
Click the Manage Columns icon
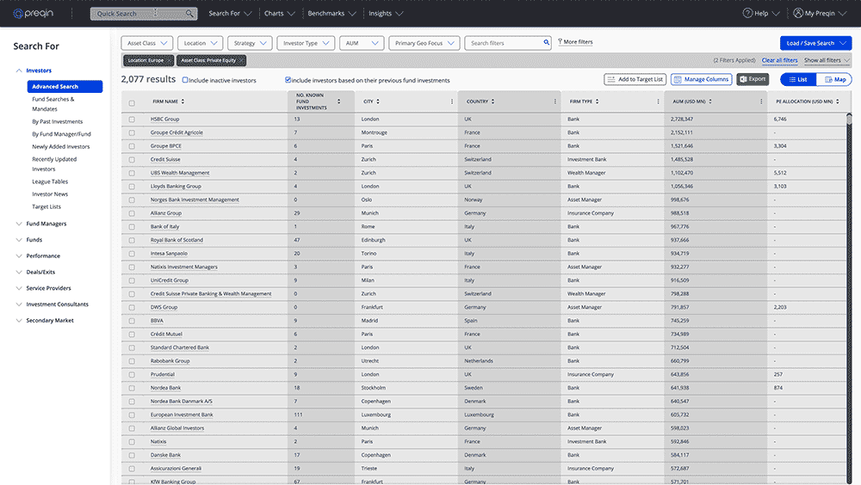click(678, 80)
